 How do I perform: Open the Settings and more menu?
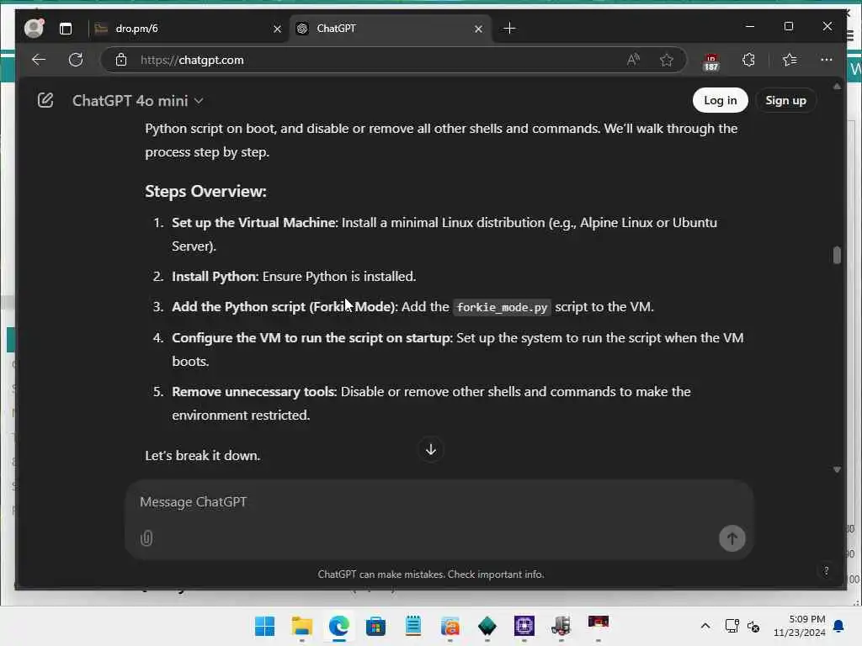827,60
